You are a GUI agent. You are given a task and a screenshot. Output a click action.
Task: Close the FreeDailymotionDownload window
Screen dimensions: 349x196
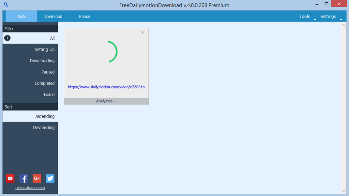coord(339,4)
